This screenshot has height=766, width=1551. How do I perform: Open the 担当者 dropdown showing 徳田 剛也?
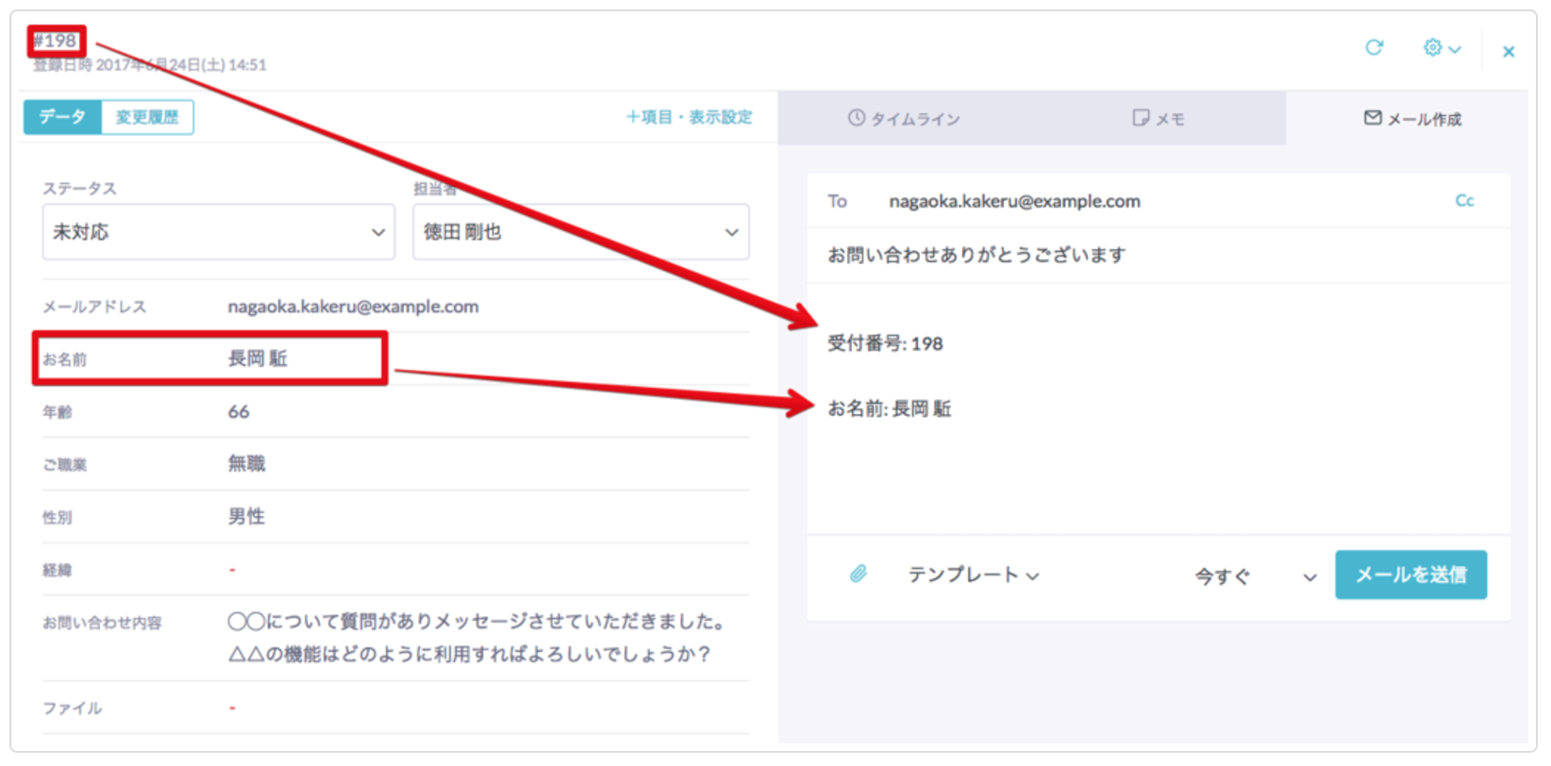[x=581, y=232]
